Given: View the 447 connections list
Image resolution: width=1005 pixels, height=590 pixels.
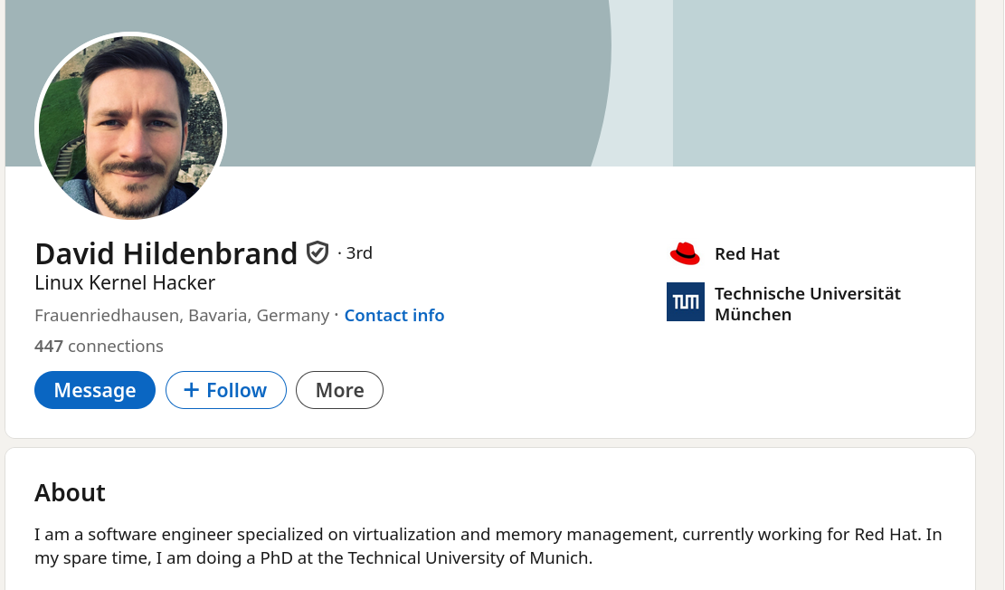Looking at the screenshot, I should pyautogui.click(x=99, y=346).
